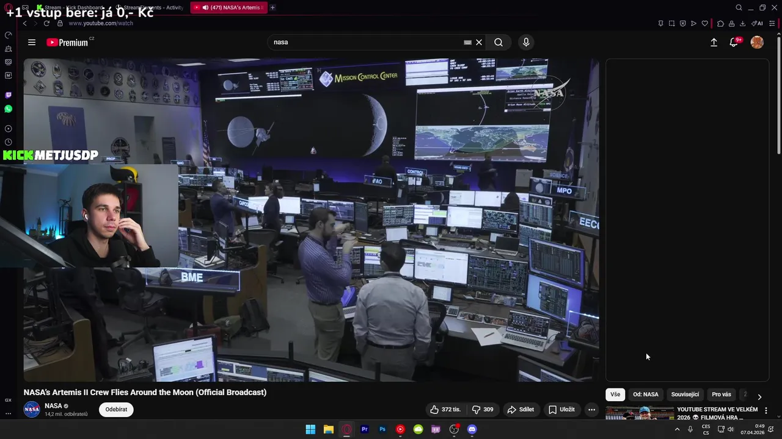
Task: Open the Opera flow send icon
Action: coord(693,23)
